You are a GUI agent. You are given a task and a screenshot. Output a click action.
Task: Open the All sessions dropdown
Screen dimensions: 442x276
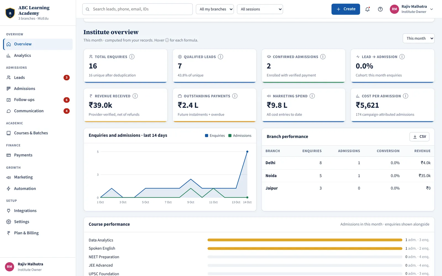point(260,9)
